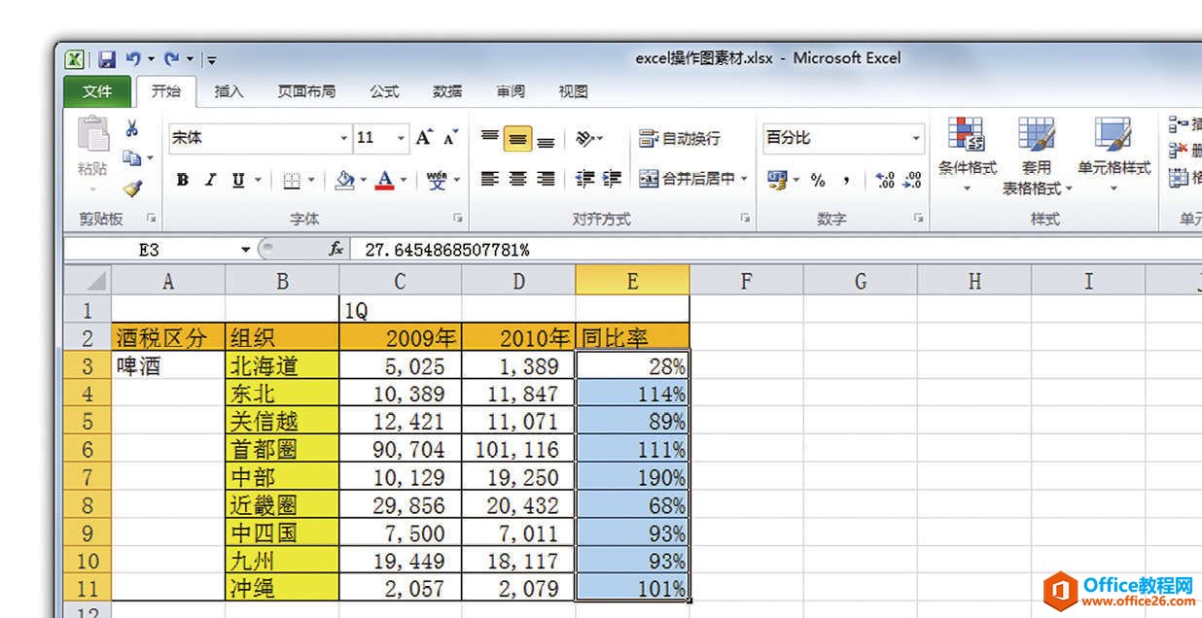Select the Format Painter brush

(x=132, y=188)
